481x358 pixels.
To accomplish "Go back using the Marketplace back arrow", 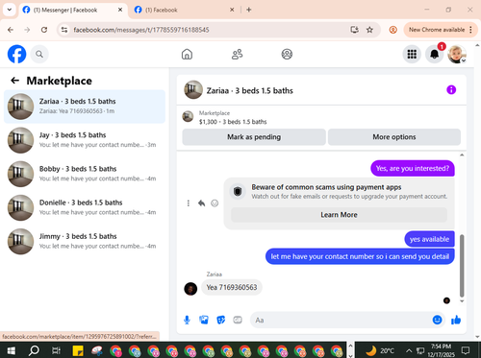I will (x=14, y=81).
